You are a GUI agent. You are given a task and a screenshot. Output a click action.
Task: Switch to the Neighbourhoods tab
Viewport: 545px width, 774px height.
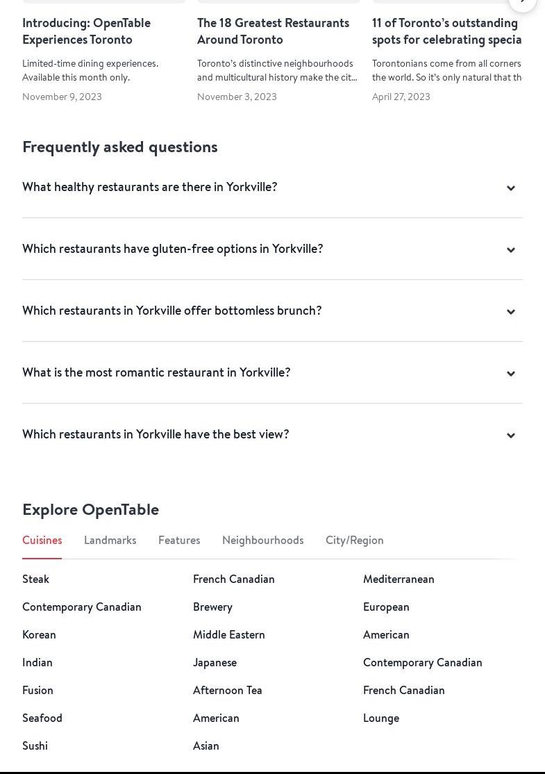[262, 541]
